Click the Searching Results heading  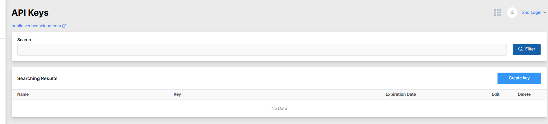(37, 79)
